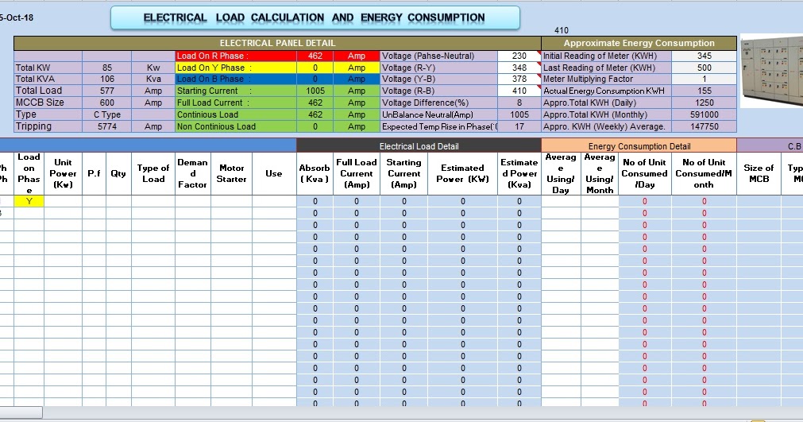This screenshot has height=422, width=803.
Task: Select the Size of MCB column header
Action: click(759, 173)
